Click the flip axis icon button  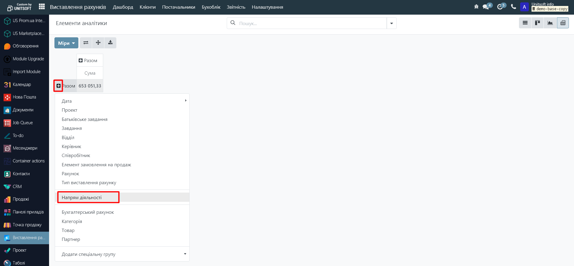pyautogui.click(x=86, y=43)
